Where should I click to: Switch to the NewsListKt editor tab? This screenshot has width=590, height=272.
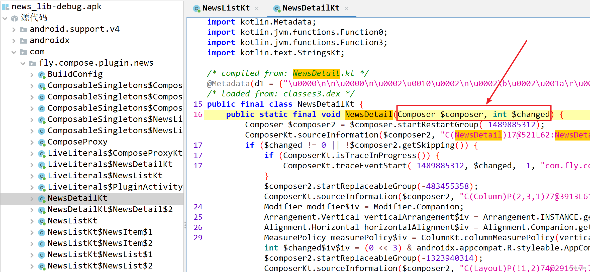[x=226, y=8]
